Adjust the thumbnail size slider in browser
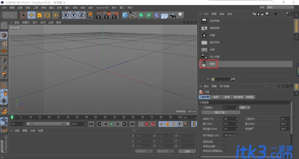This screenshot has height=159, width=299. [220, 79]
